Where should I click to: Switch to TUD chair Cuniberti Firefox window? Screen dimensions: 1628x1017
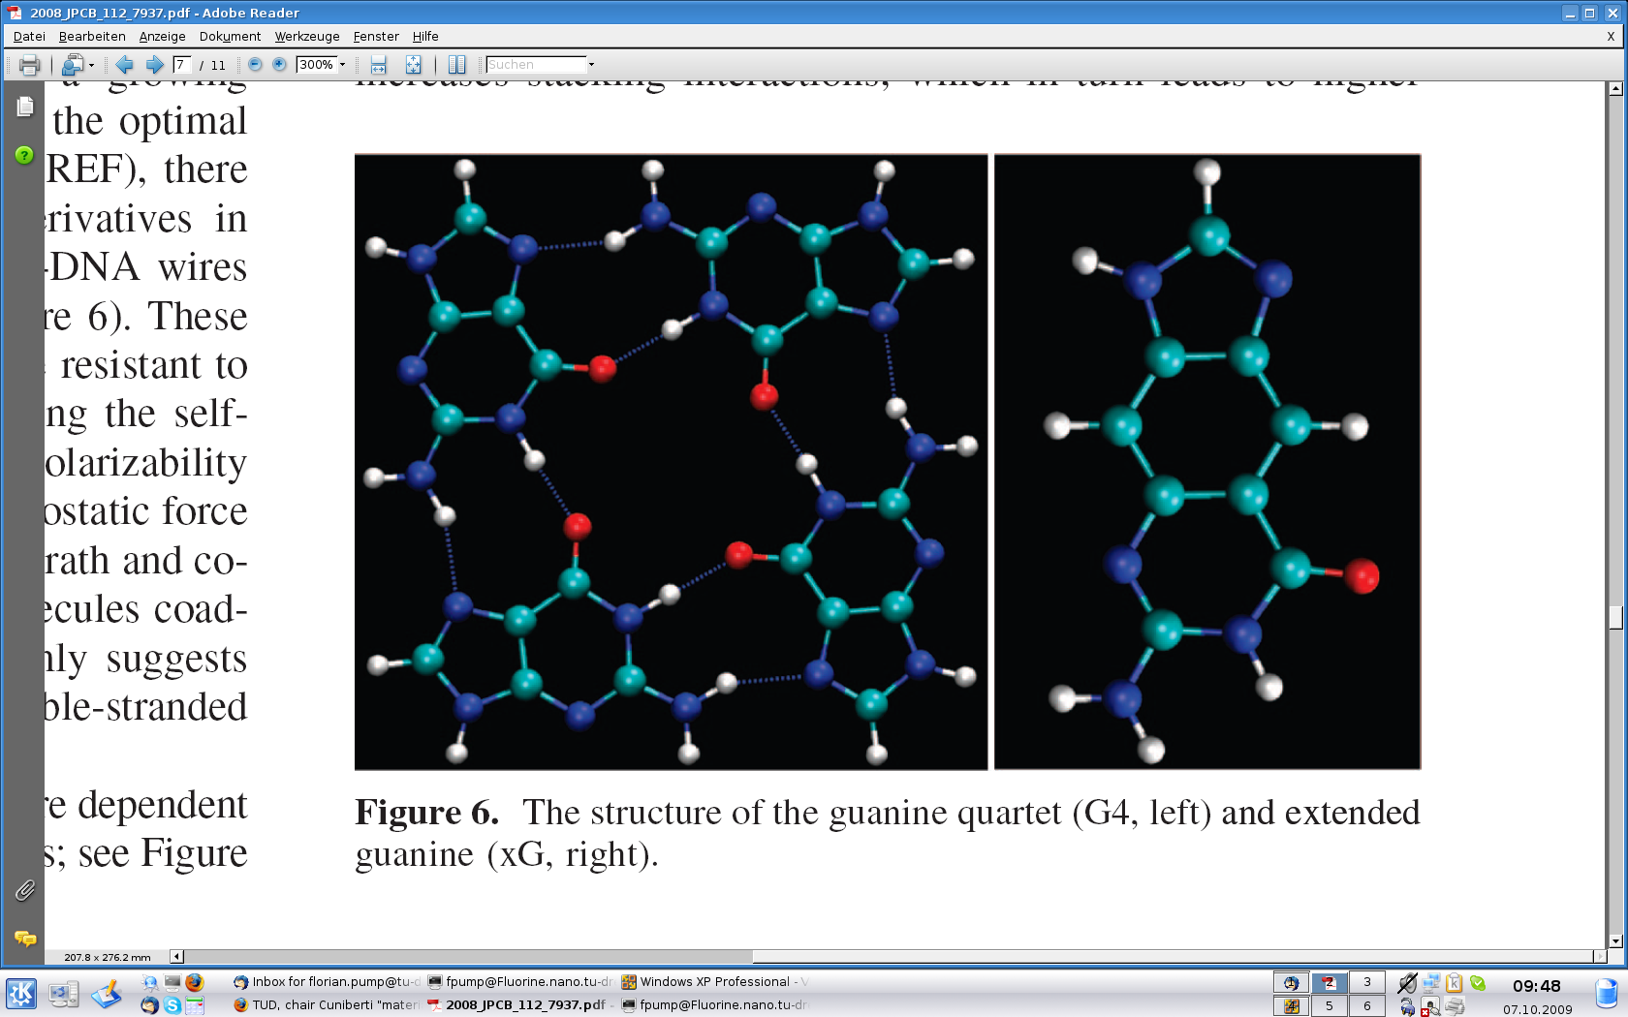[x=327, y=1005]
